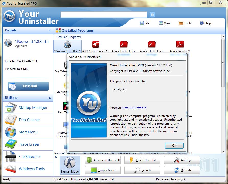
Task: Open the View menu
Action: (165, 23)
